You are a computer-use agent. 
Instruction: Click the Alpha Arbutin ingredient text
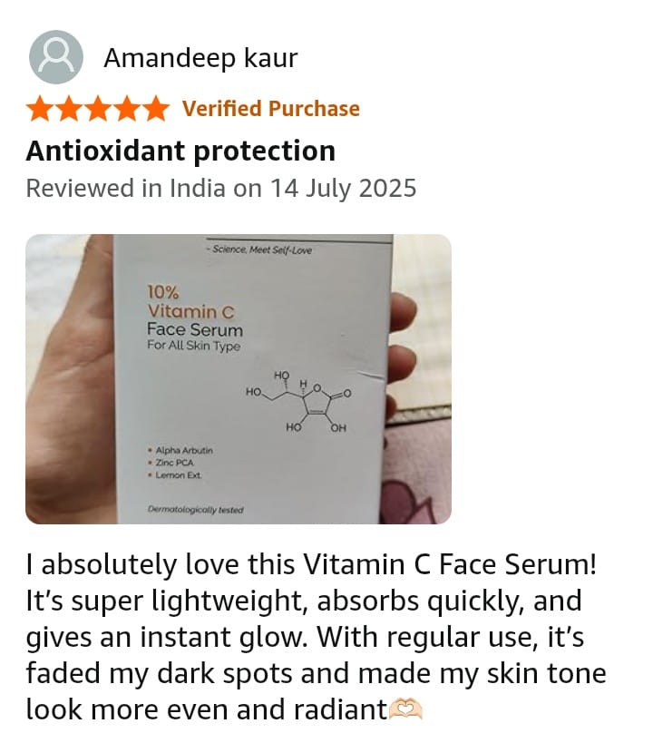(184, 450)
